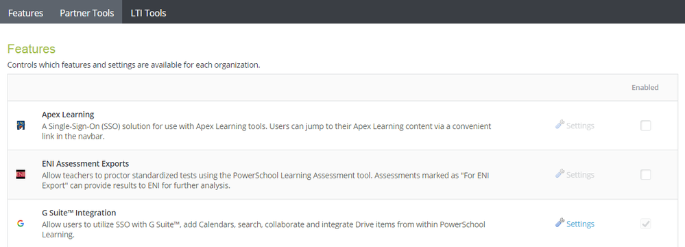
Task: Open the Partner Tools tab
Action: pos(87,12)
